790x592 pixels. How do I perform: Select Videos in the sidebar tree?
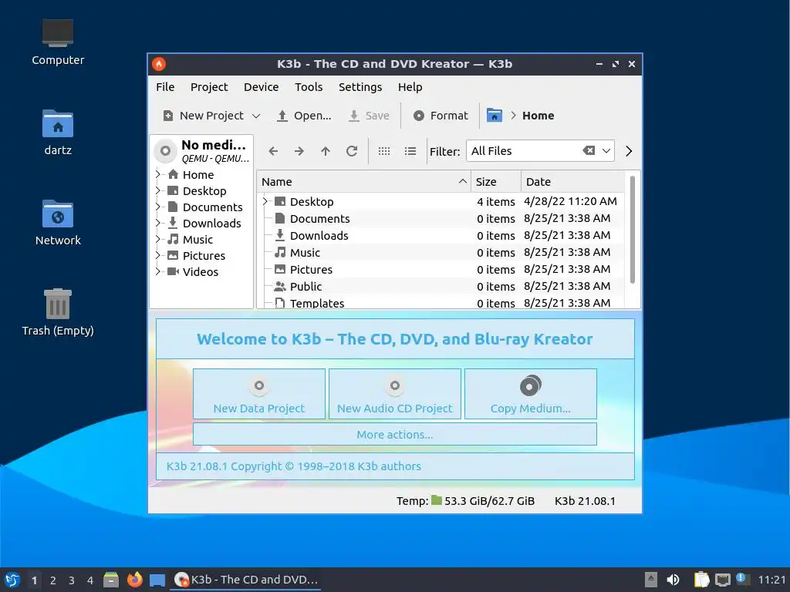pos(200,272)
